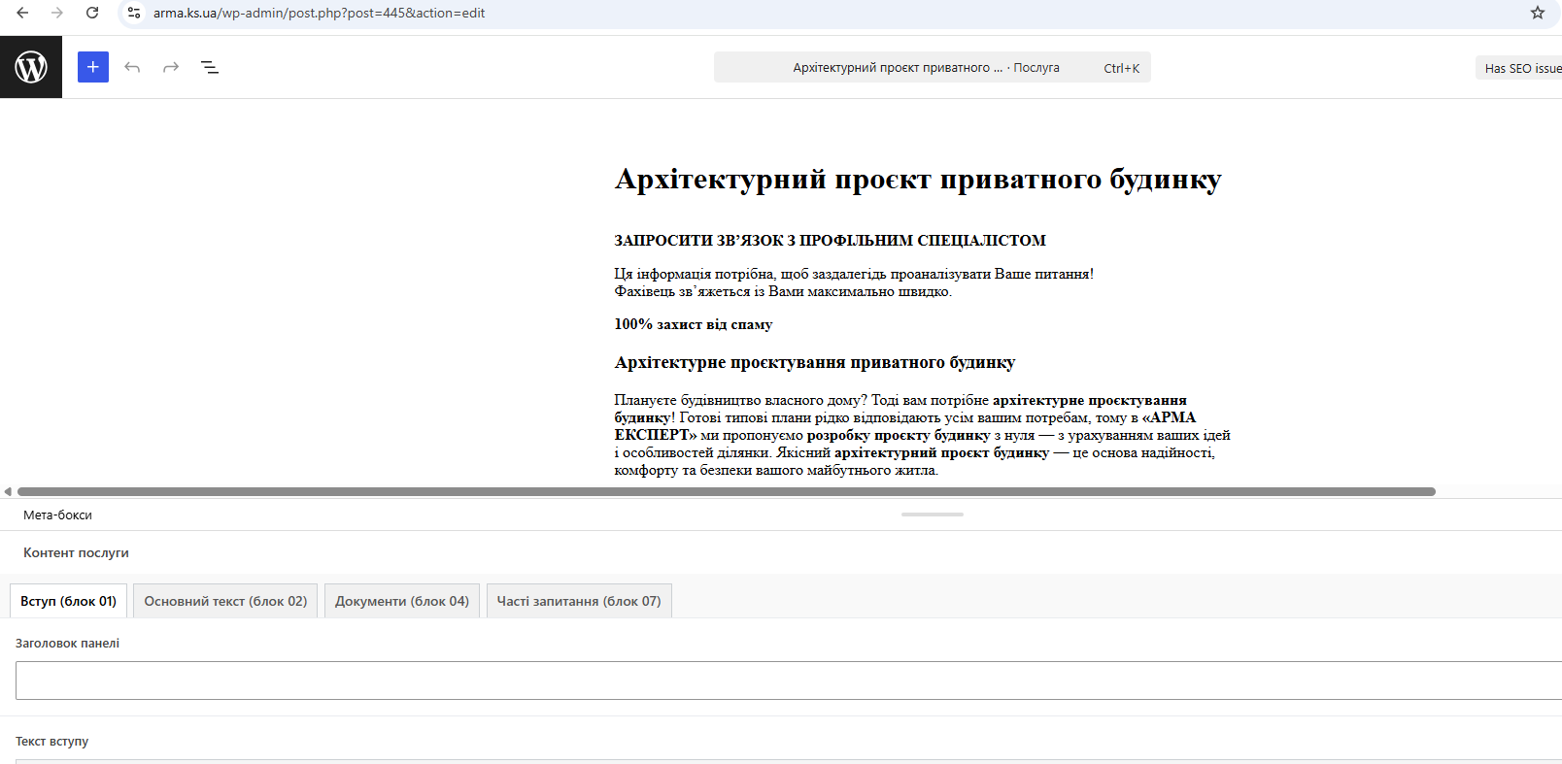Go back in browser history
This screenshot has width=1562, height=764.
[22, 13]
